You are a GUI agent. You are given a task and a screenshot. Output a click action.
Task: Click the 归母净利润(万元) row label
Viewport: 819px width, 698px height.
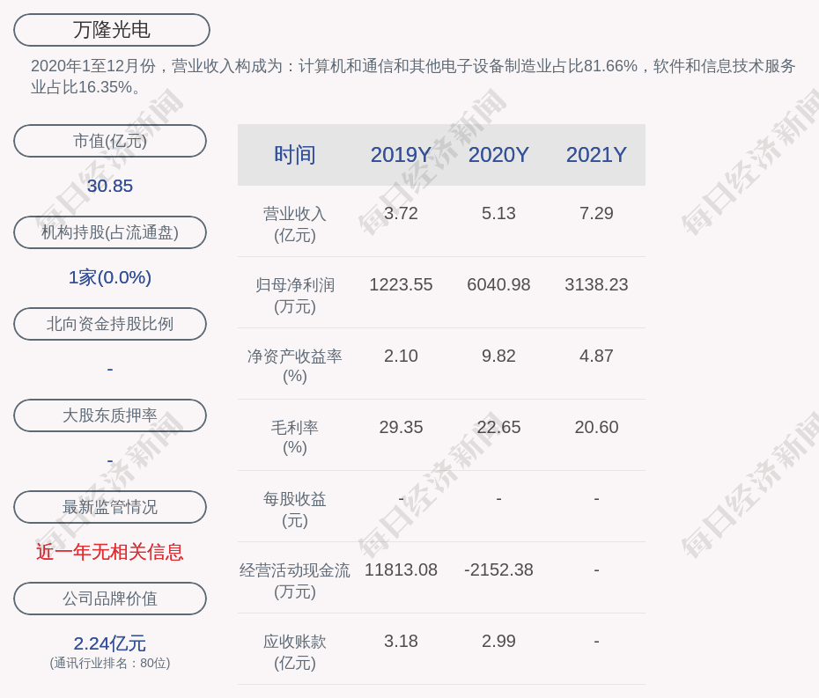tap(295, 295)
